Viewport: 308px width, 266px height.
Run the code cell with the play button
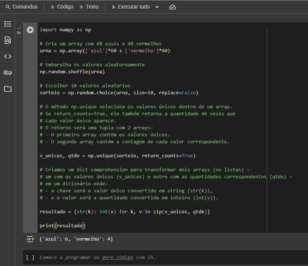30,30
